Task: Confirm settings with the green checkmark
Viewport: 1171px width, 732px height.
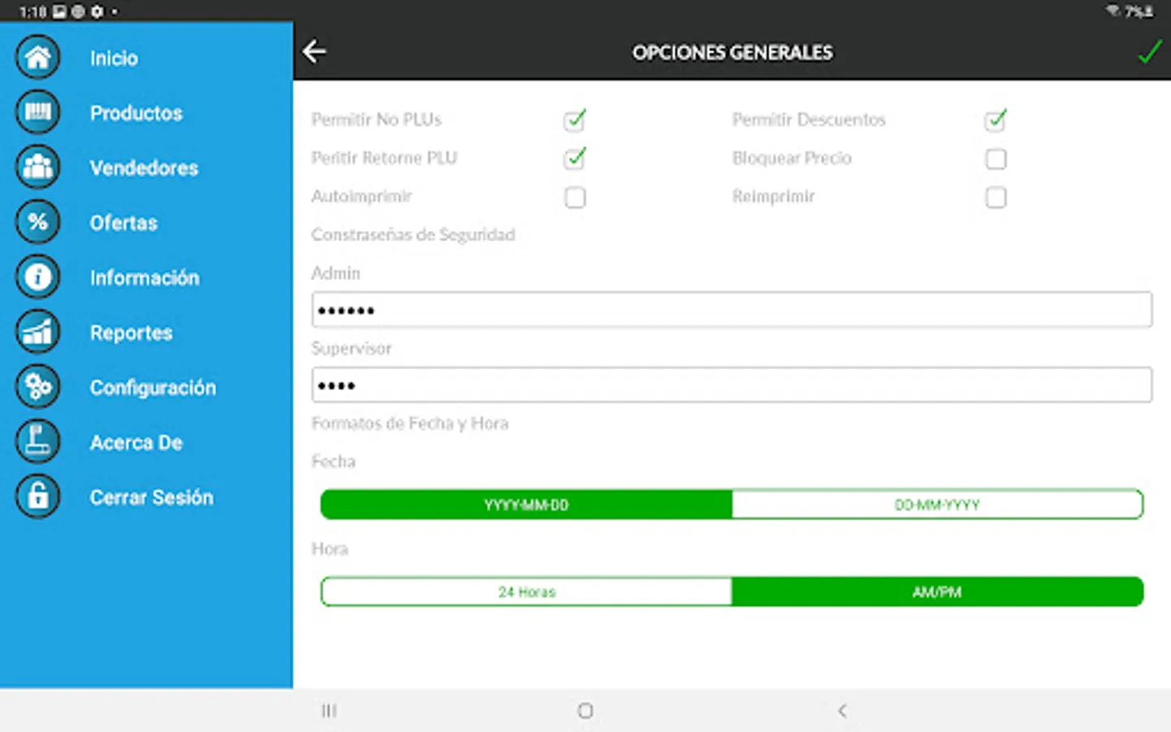Action: point(1150,51)
